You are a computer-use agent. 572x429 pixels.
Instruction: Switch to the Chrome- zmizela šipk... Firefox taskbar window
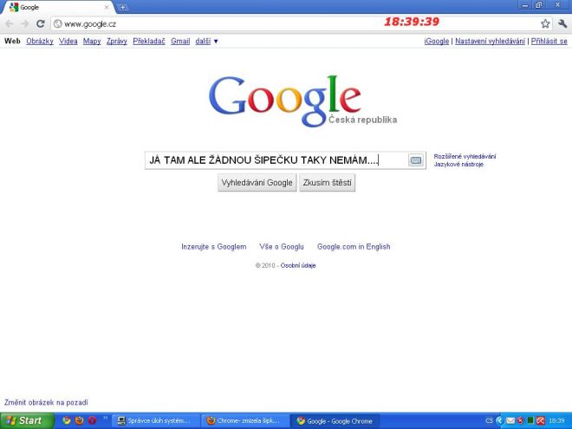pos(245,421)
